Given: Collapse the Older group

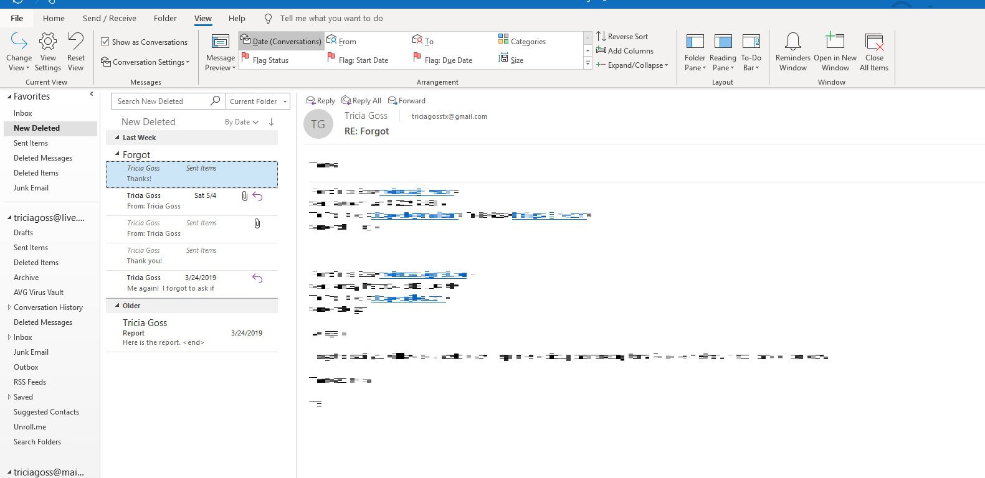Looking at the screenshot, I should click(x=117, y=306).
